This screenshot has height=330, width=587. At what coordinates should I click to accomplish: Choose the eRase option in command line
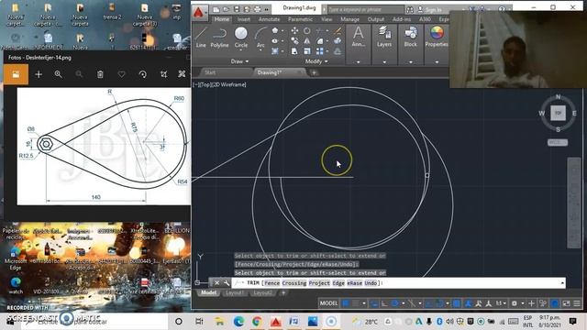click(x=355, y=283)
